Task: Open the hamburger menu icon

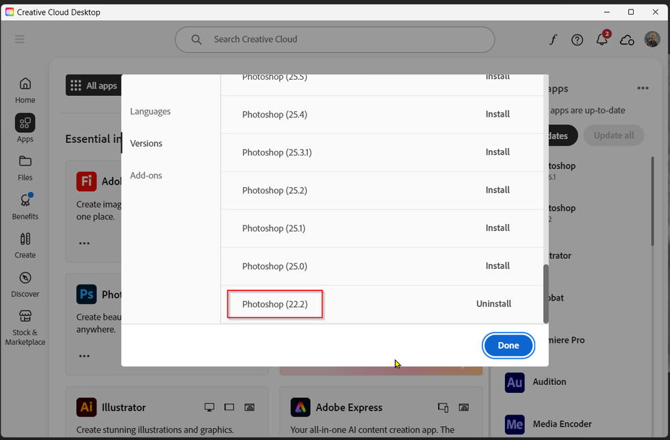Action: [x=19, y=40]
